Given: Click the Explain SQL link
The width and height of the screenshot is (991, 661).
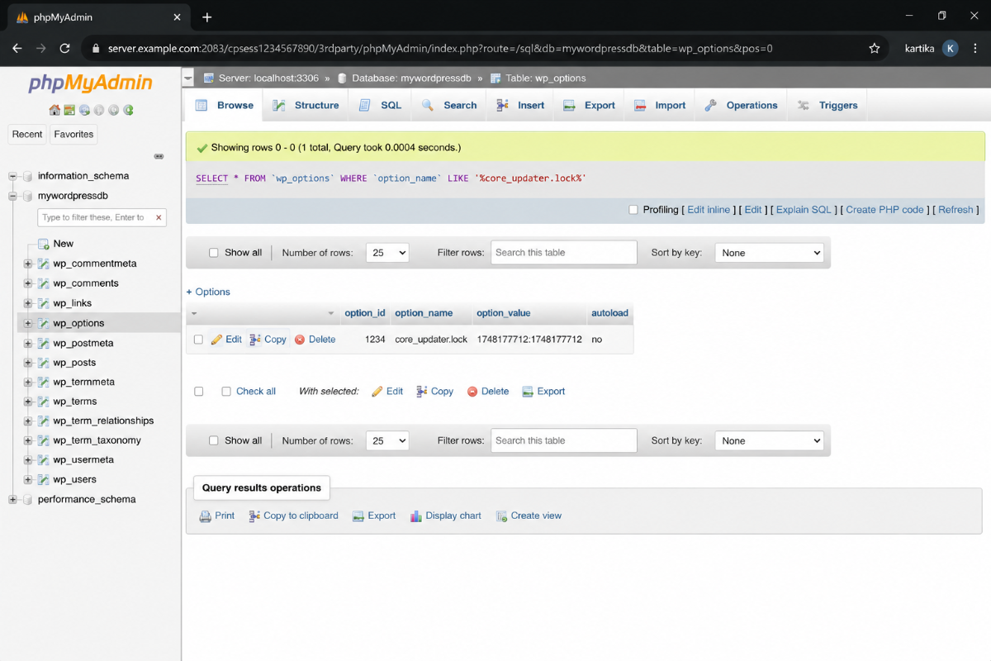Looking at the screenshot, I should tap(804, 210).
